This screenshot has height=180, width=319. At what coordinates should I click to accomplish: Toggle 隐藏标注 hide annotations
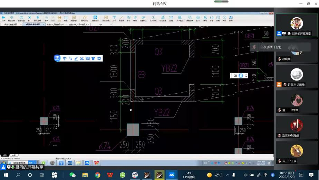(143, 19)
